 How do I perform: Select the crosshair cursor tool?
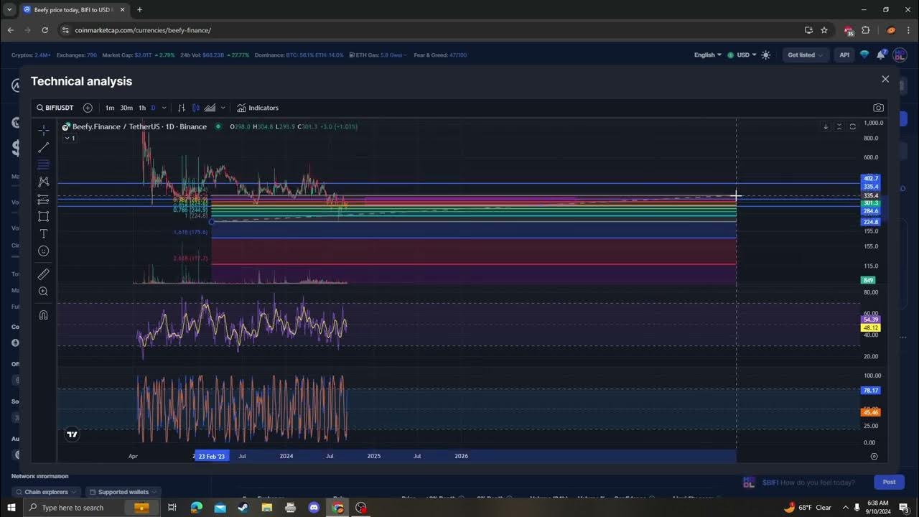43,130
